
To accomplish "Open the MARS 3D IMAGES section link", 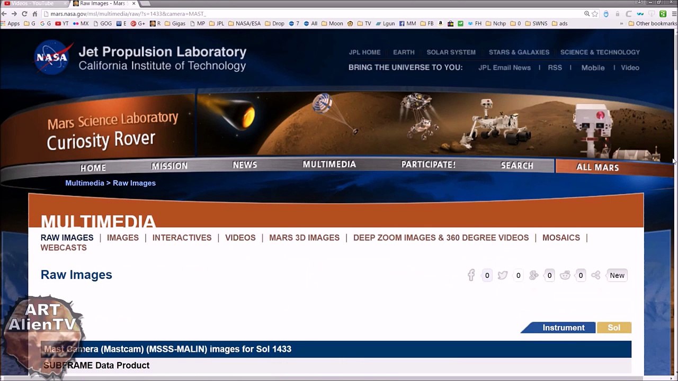I will (304, 238).
